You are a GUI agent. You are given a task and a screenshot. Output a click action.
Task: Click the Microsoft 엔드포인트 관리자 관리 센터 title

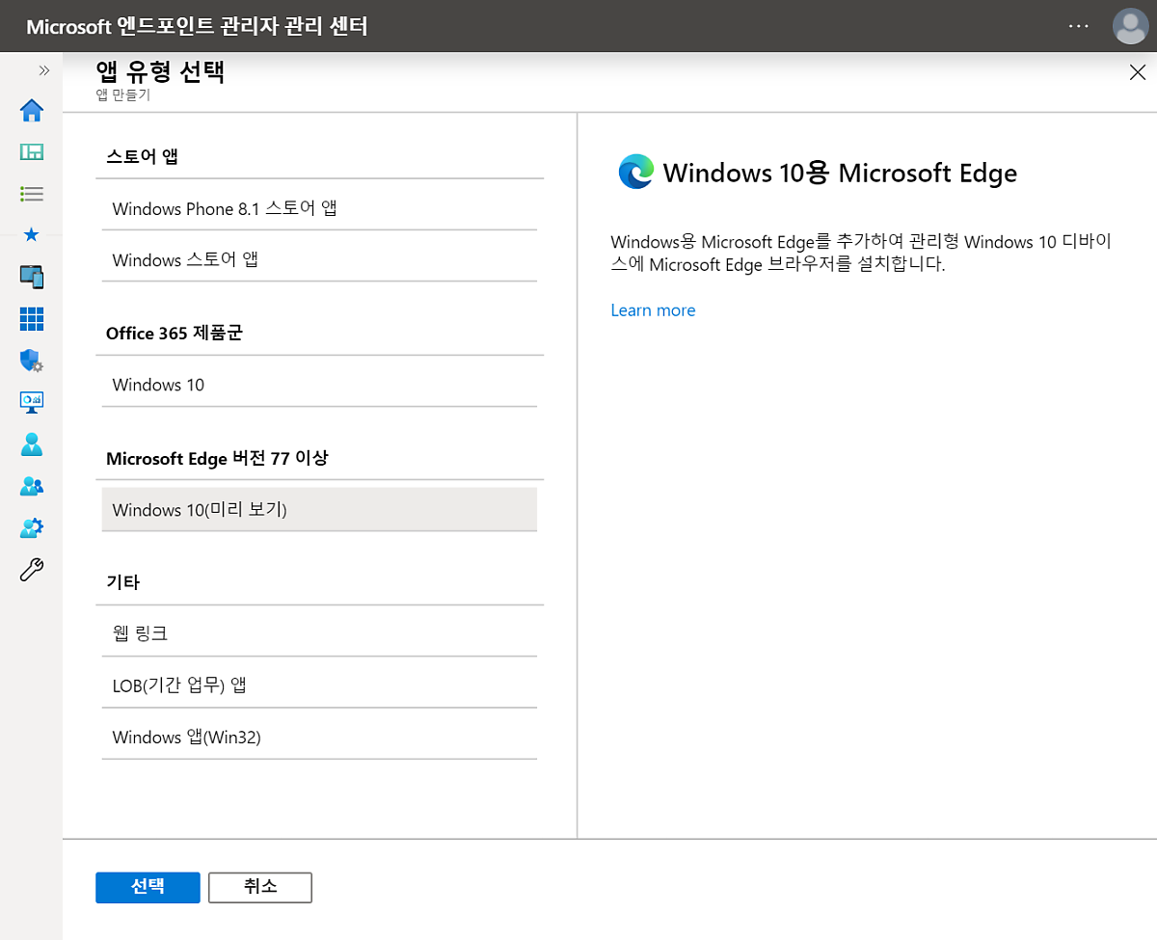tap(197, 26)
